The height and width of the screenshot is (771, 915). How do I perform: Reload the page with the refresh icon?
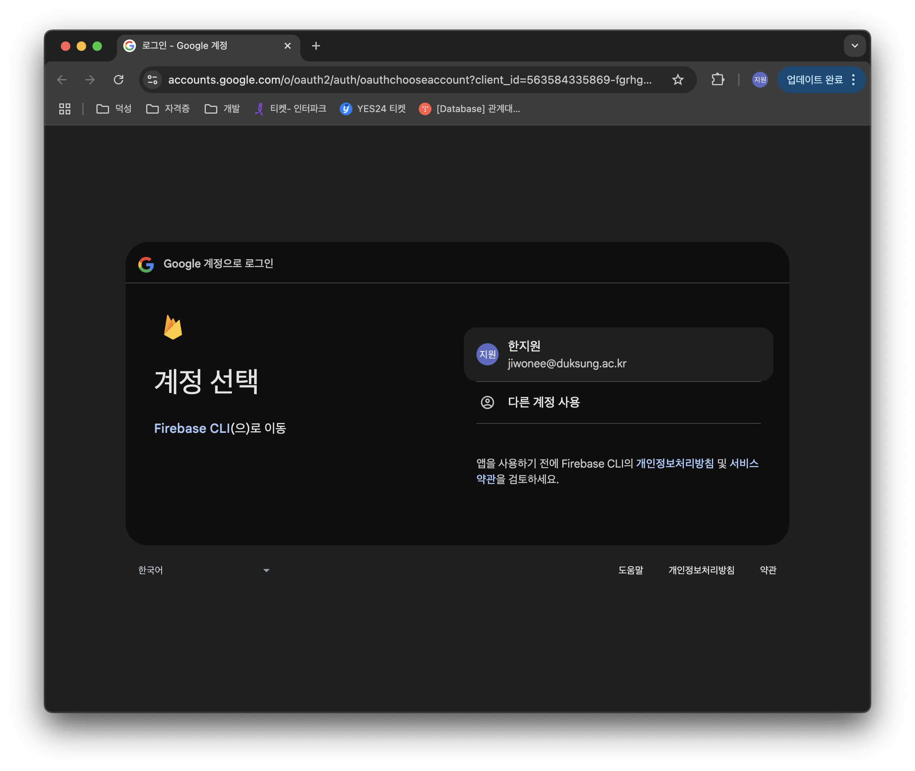pyautogui.click(x=119, y=80)
